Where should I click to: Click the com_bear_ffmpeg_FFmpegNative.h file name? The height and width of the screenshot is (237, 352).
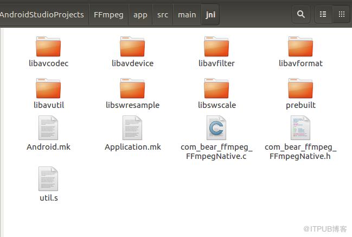(300, 151)
